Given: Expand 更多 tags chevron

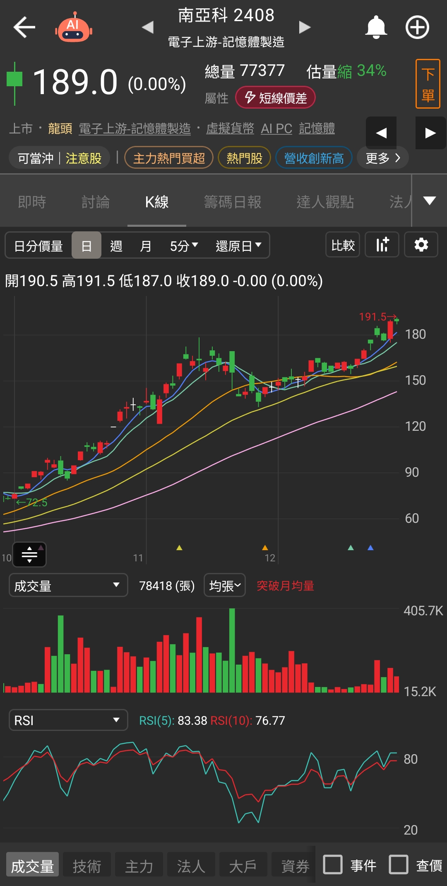Looking at the screenshot, I should pos(383,158).
